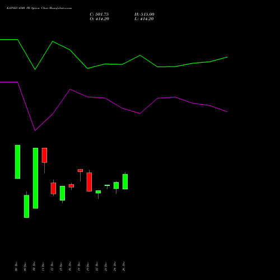Click the 26 Dec date label
The height and width of the screenshot is (280, 280).
(124, 267)
